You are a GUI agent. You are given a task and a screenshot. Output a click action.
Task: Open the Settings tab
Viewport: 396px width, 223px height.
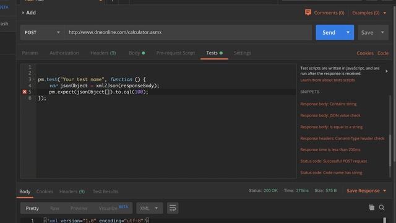243,53
